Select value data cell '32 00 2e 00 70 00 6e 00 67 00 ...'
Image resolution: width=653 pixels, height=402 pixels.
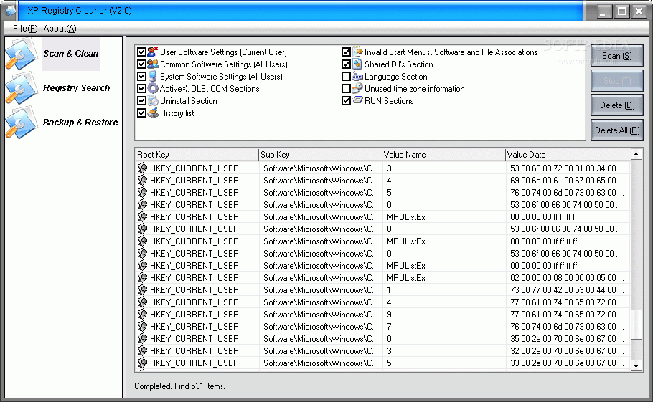tap(567, 350)
